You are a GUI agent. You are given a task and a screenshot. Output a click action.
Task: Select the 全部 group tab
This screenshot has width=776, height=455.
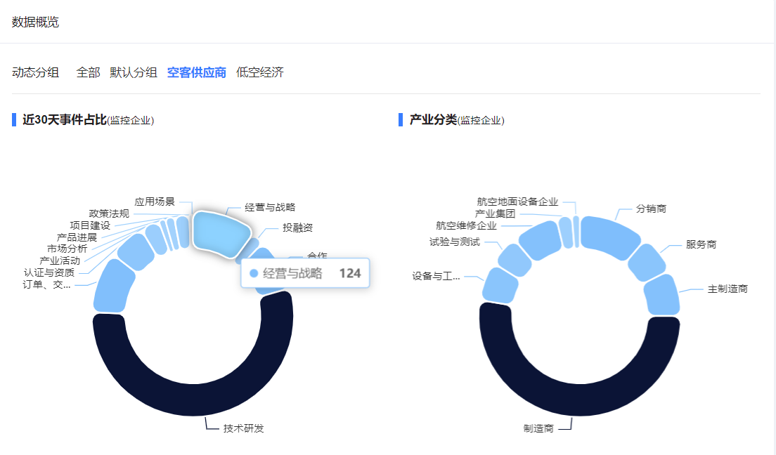click(89, 72)
